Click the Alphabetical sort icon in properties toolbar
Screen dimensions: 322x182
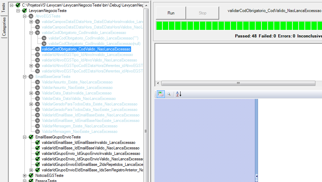(178, 94)
